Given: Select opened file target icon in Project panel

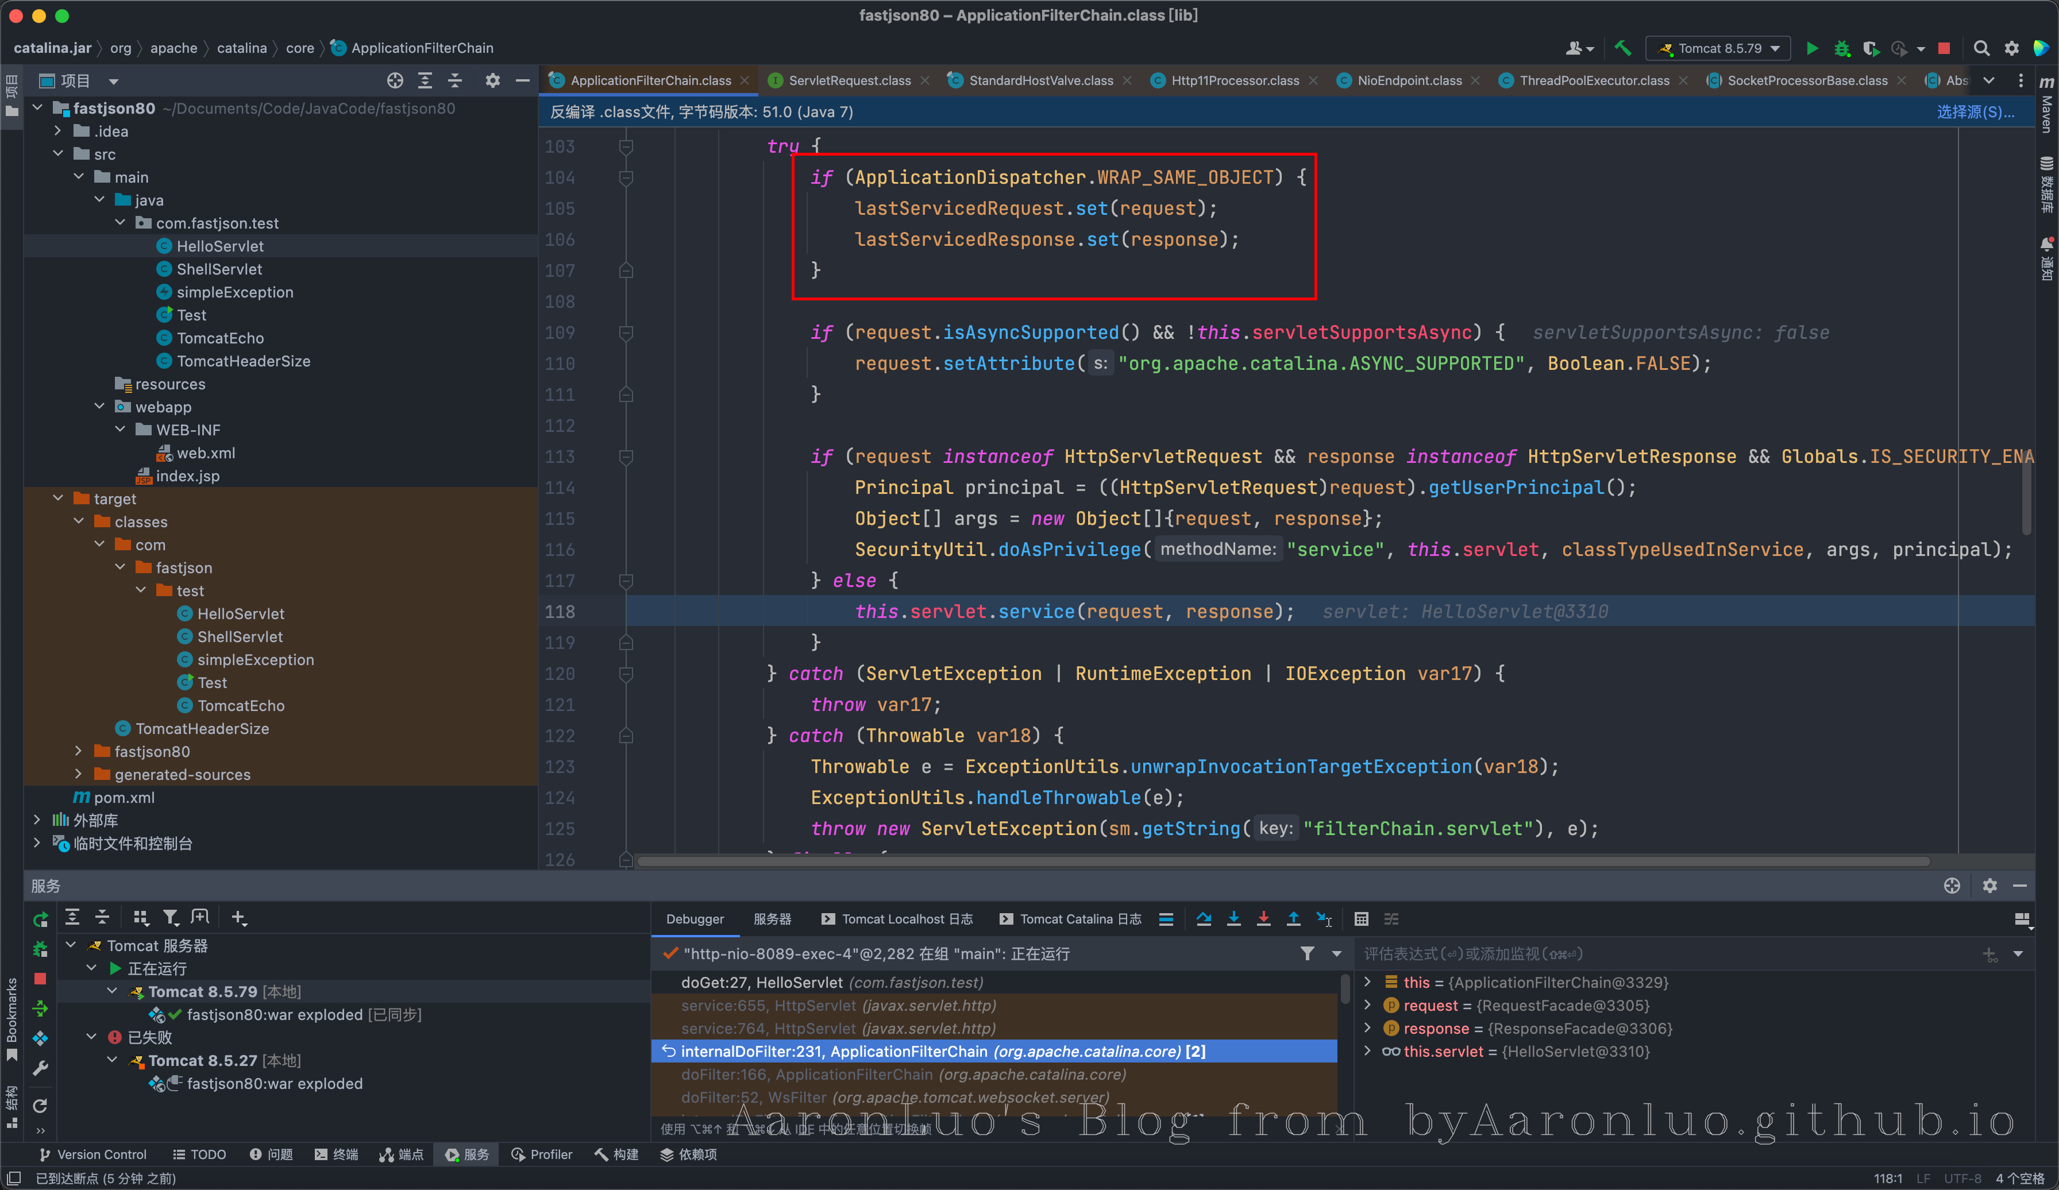Looking at the screenshot, I should 395,80.
